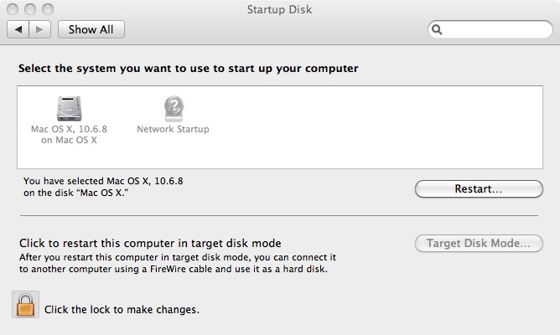The image size is (560, 335).
Task: Select the Mac OS X hard disk icon
Action: [x=69, y=108]
